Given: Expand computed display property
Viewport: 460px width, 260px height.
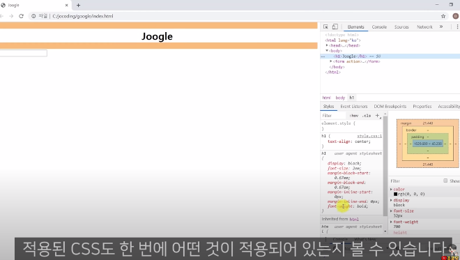Looking at the screenshot, I should [391, 200].
